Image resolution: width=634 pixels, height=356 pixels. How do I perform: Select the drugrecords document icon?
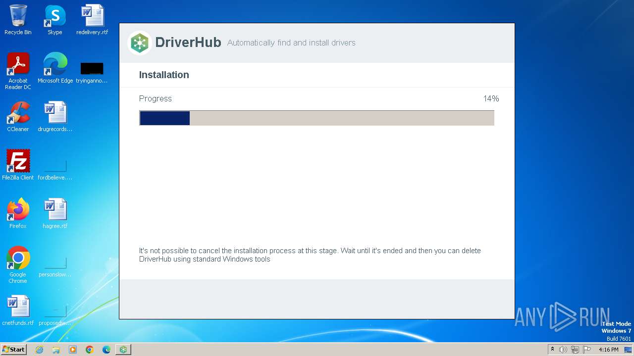pos(55,117)
